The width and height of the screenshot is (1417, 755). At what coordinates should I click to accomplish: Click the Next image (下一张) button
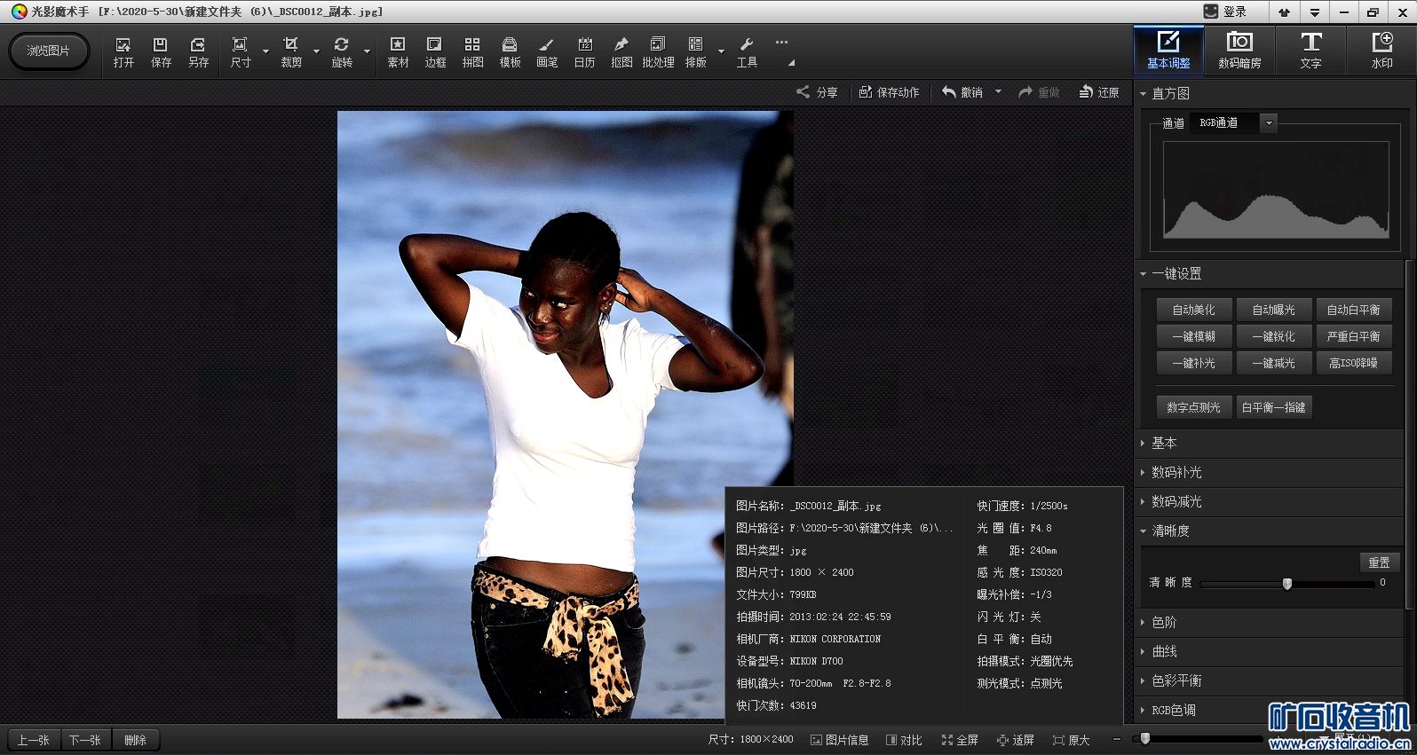(x=85, y=740)
